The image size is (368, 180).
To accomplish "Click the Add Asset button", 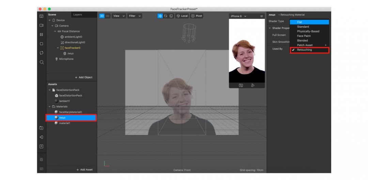I will tap(84, 170).
